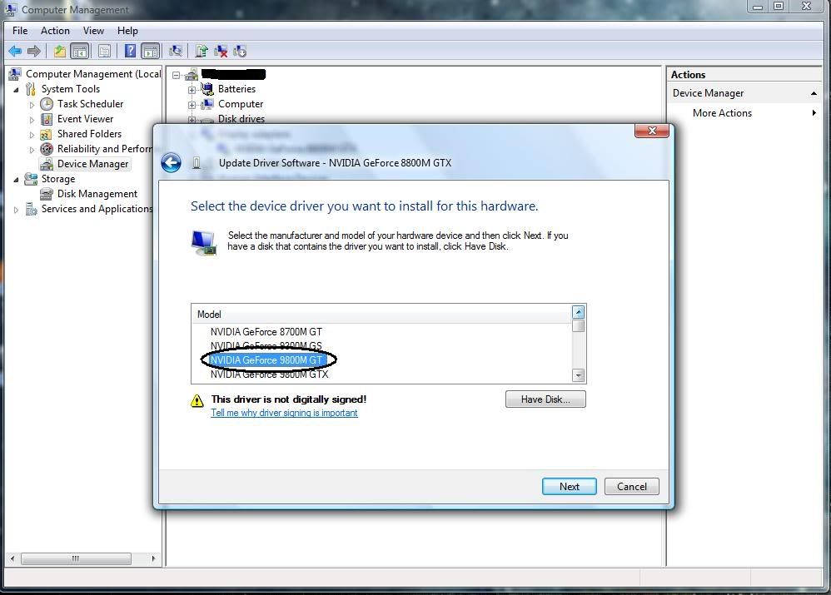Open the Properties sheet toolbar icon

point(105,52)
